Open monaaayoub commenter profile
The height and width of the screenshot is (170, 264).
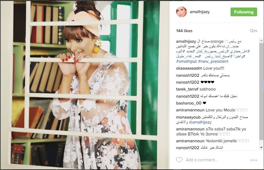(188, 117)
